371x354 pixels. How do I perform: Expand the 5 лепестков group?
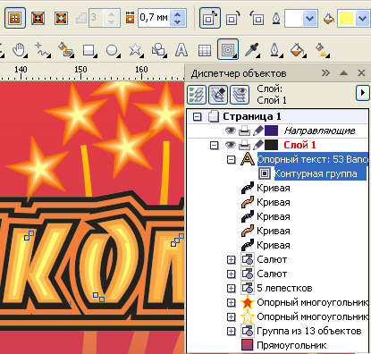click(231, 288)
